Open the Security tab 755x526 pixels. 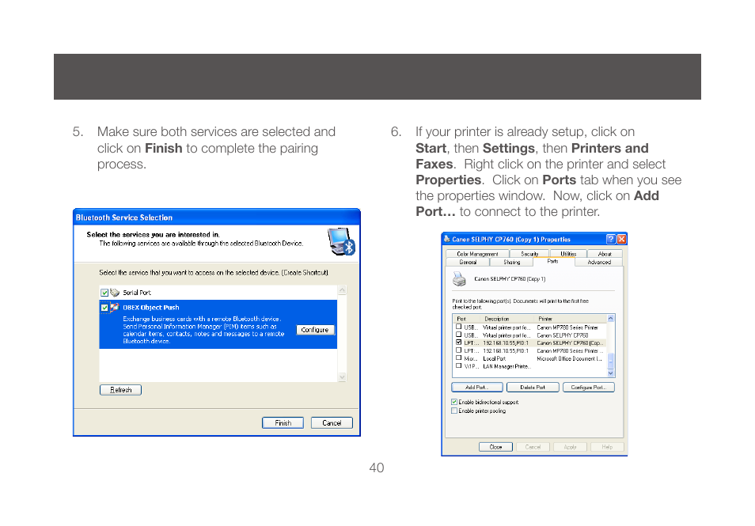529,254
